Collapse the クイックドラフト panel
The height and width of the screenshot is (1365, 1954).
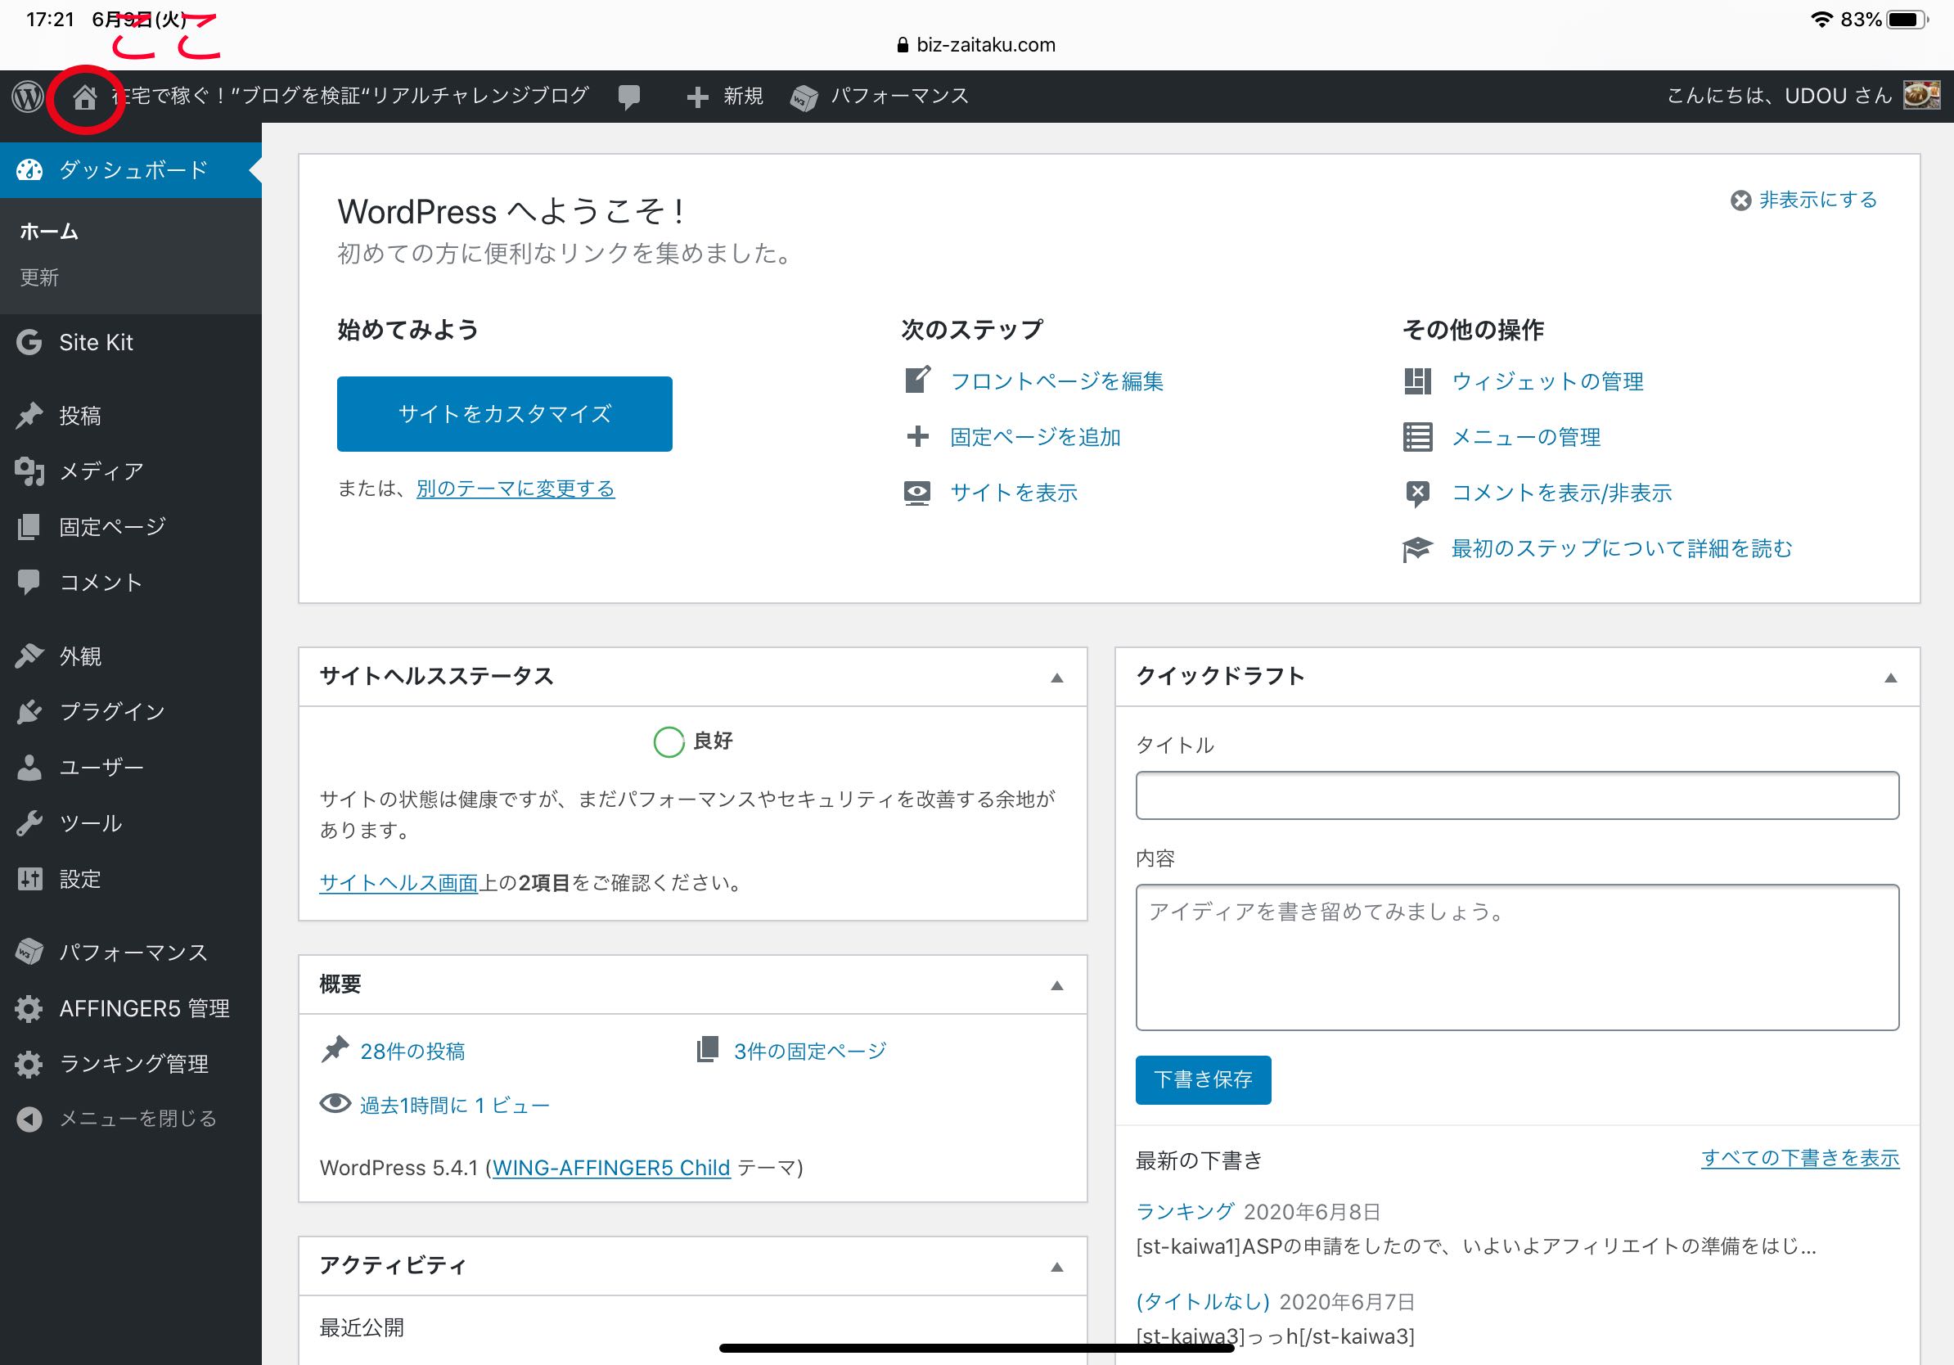click(1891, 678)
